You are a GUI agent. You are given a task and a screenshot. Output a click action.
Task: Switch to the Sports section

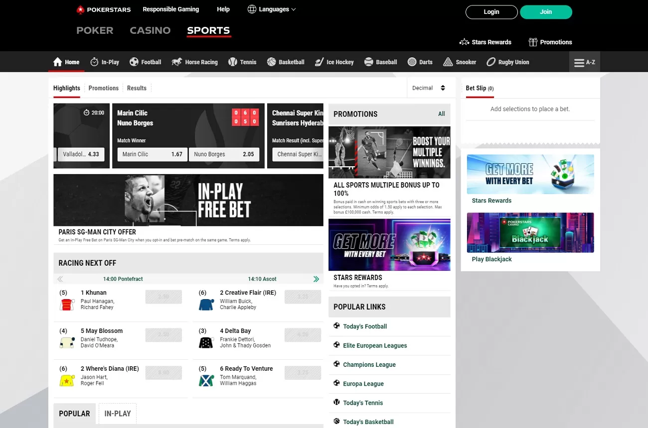(208, 30)
